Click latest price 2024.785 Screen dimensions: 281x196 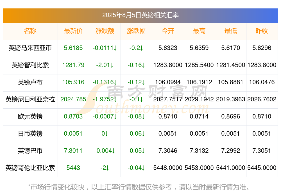point(73,99)
